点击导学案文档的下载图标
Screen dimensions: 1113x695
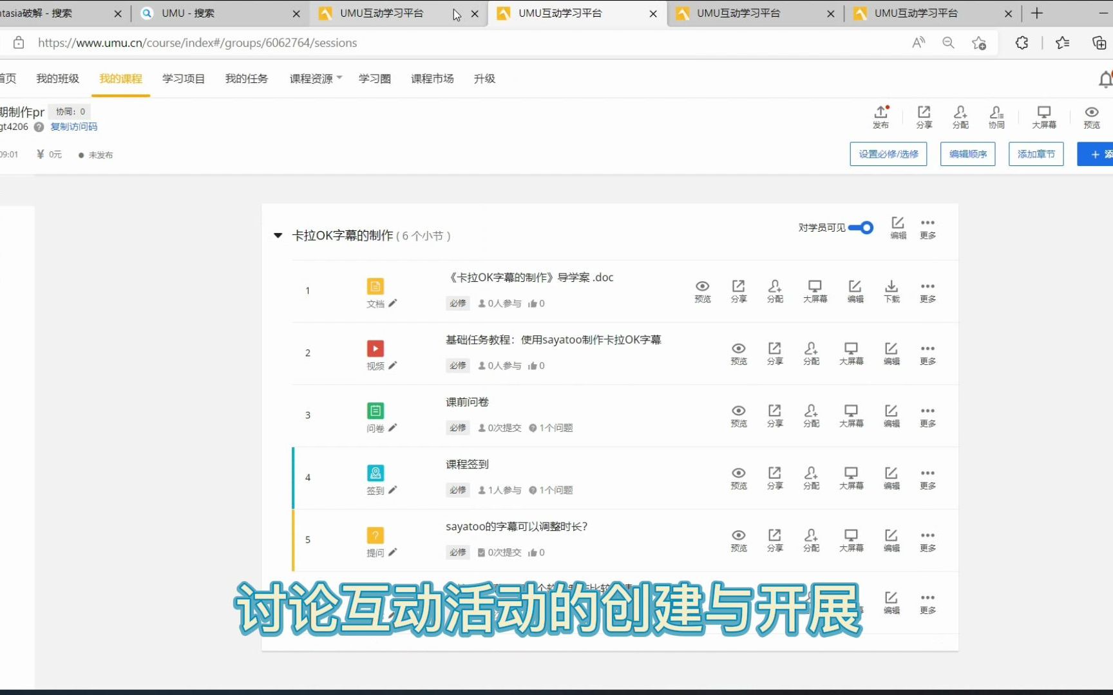tap(891, 290)
